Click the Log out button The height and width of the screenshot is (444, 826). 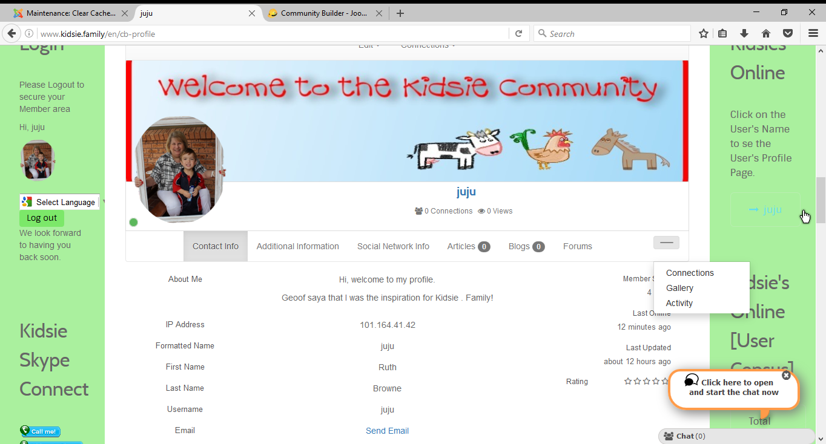point(42,218)
